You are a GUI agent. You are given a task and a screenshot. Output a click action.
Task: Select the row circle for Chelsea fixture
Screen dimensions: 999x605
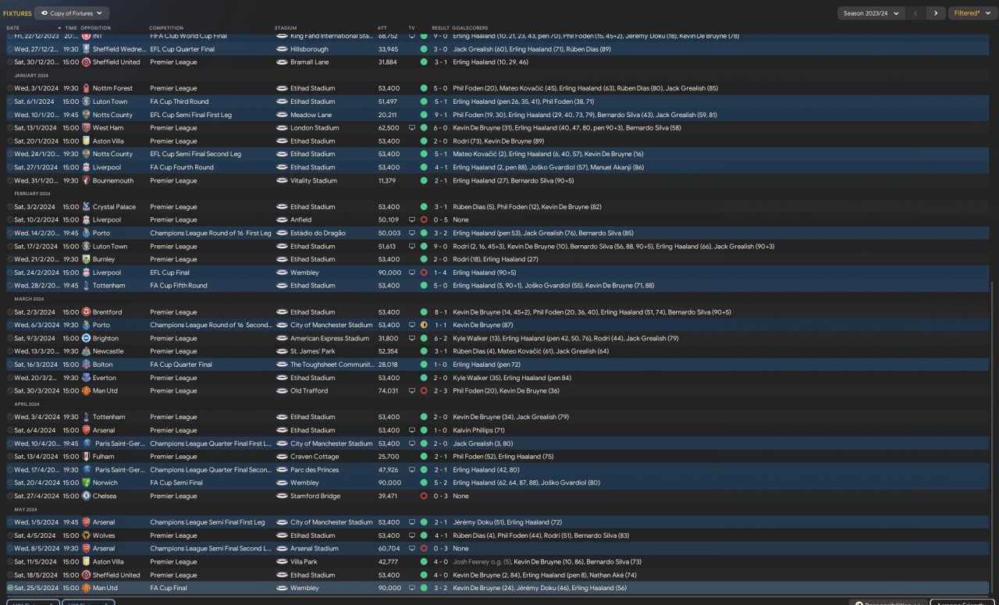pos(10,496)
